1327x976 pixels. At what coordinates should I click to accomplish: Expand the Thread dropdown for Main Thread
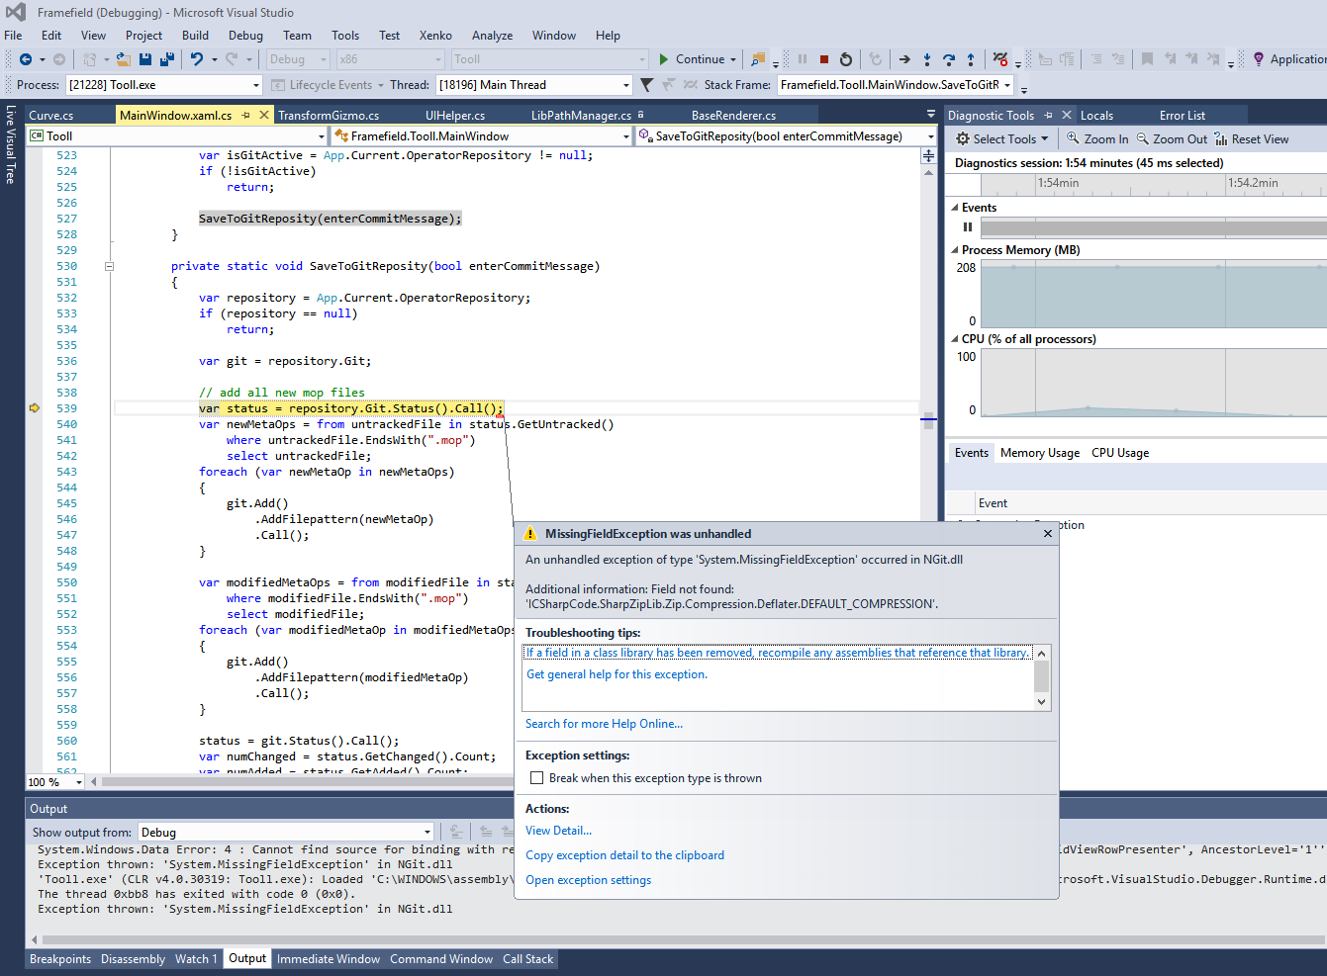click(625, 85)
